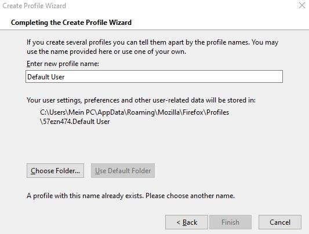Image resolution: width=309 pixels, height=234 pixels.
Task: Click the C:\Users\Mein PC\AppData path line
Action: (x=134, y=112)
